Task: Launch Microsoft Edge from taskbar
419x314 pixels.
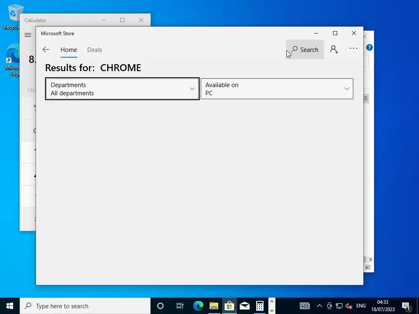Action: coord(198,306)
